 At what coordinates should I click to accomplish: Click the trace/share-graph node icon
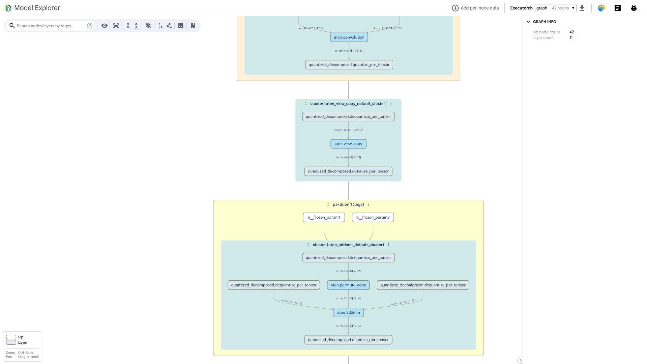pos(169,26)
